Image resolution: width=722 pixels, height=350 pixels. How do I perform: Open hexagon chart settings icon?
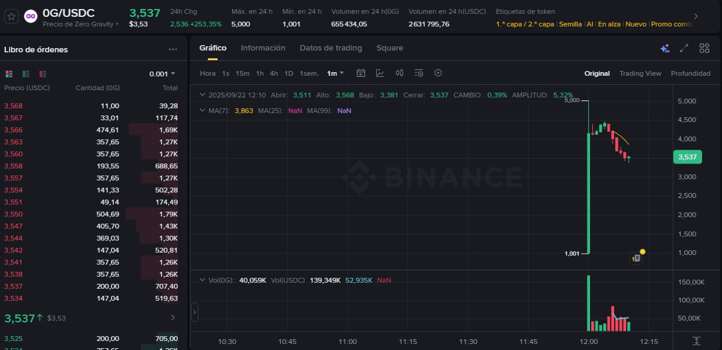point(438,73)
